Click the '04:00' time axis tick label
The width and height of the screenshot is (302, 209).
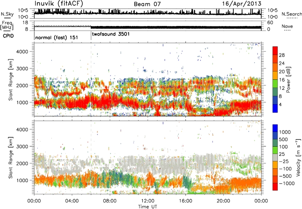click(72, 201)
